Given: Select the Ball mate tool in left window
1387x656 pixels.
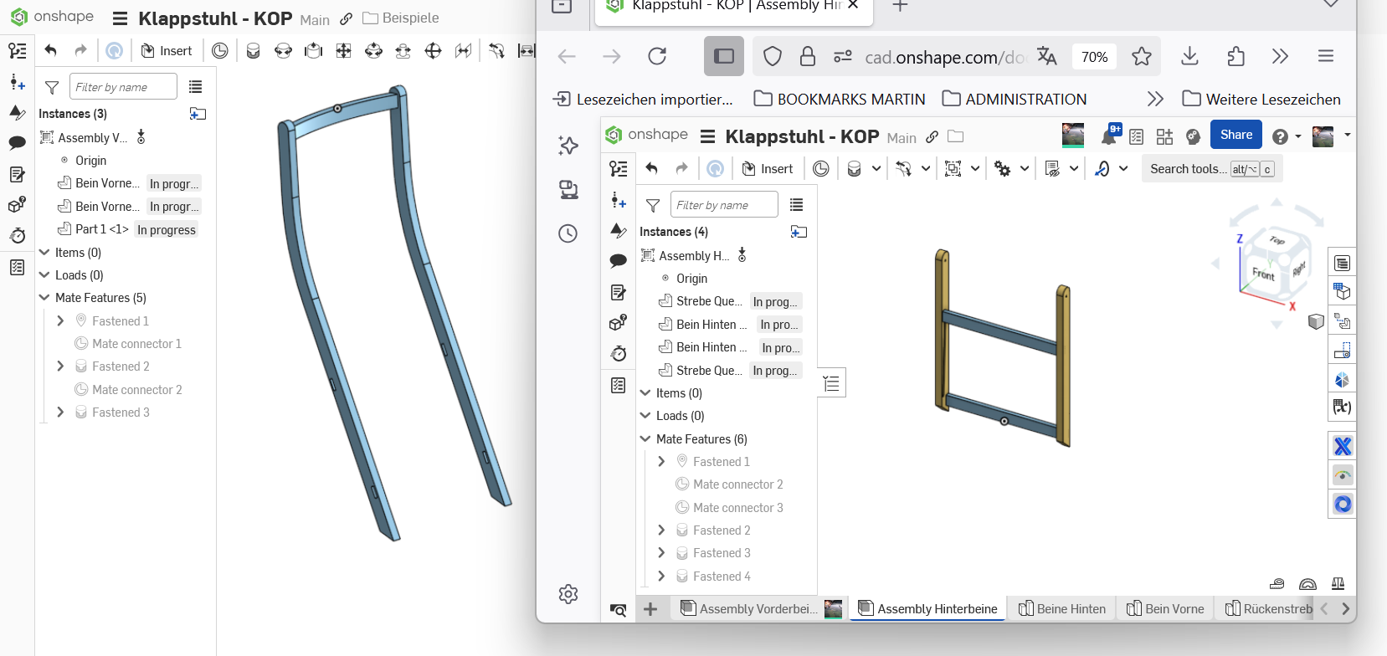Looking at the screenshot, I should point(433,51).
